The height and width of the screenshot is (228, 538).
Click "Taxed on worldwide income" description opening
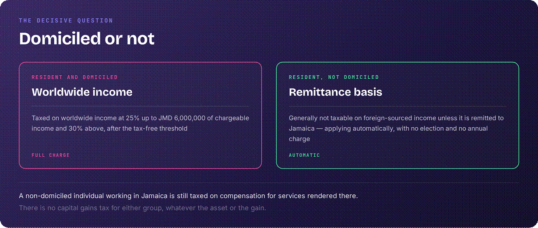(x=72, y=118)
